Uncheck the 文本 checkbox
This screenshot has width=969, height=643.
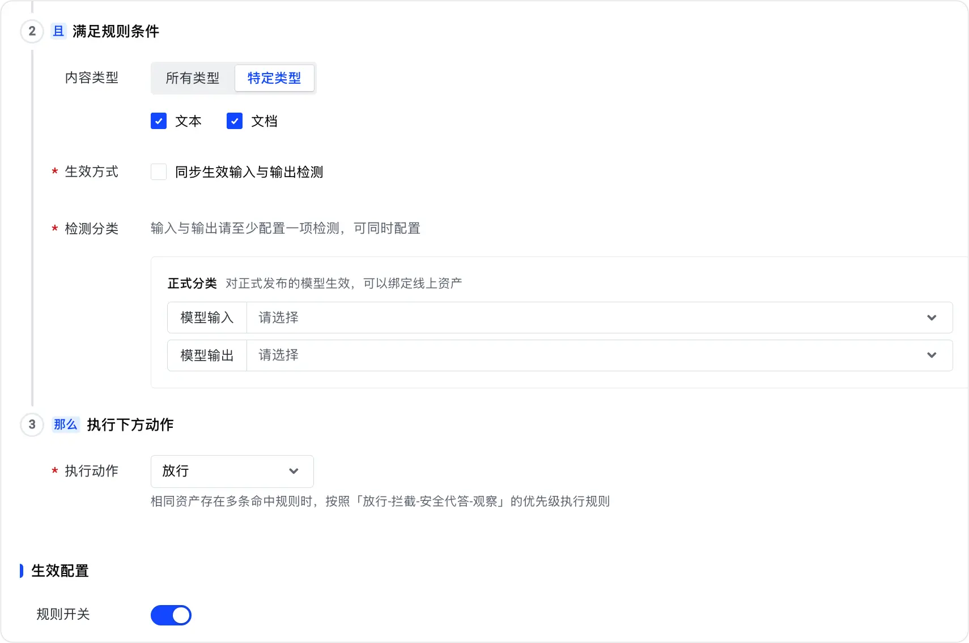point(159,121)
